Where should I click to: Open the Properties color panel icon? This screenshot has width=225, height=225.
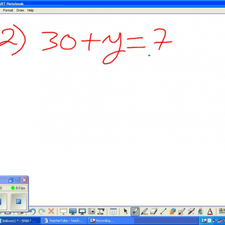pyautogui.click(x=222, y=211)
